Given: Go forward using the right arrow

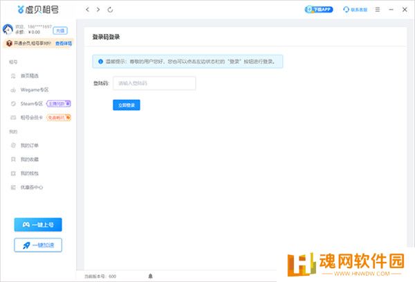Looking at the screenshot, I should pyautogui.click(x=98, y=10).
